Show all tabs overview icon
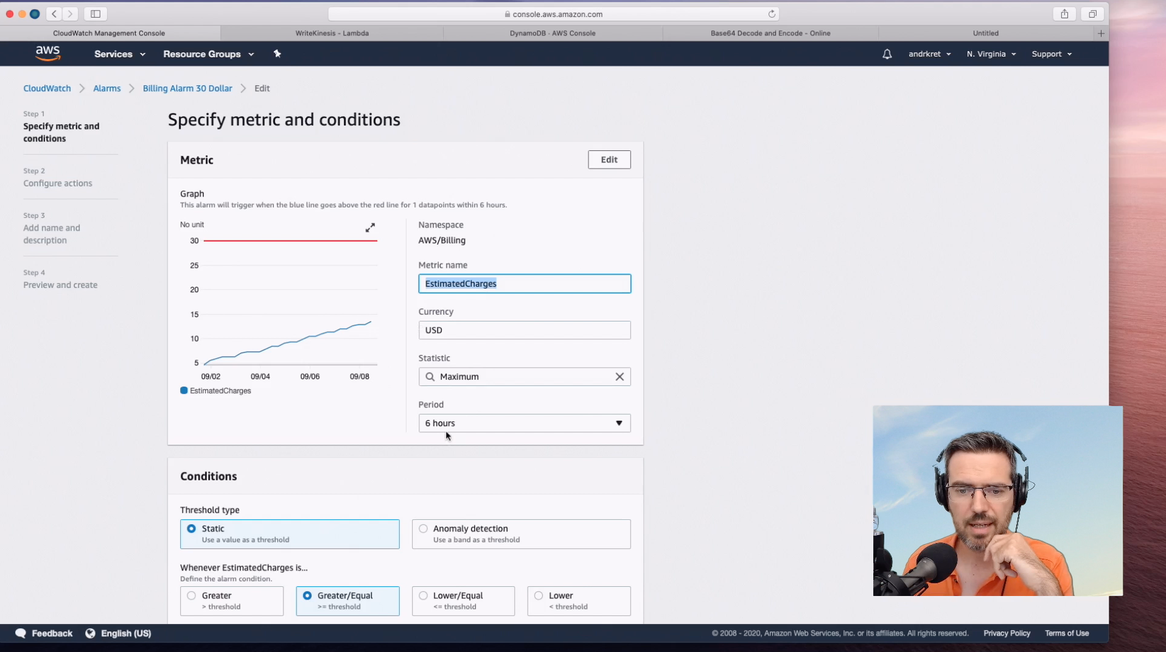 [x=1092, y=13]
